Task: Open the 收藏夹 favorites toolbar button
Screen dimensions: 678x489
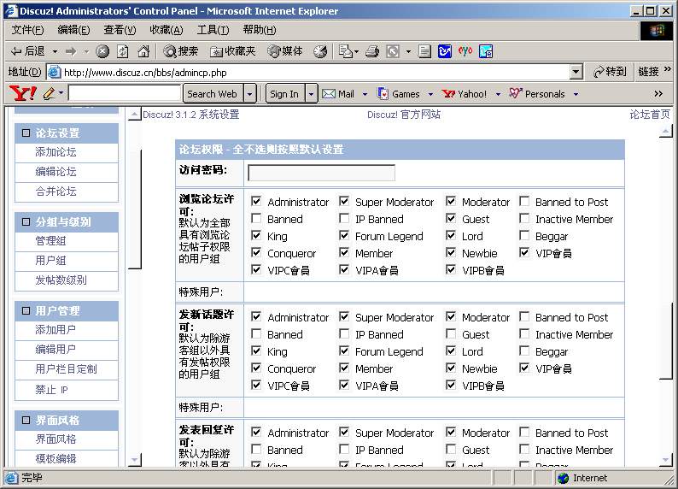Action: (x=232, y=51)
